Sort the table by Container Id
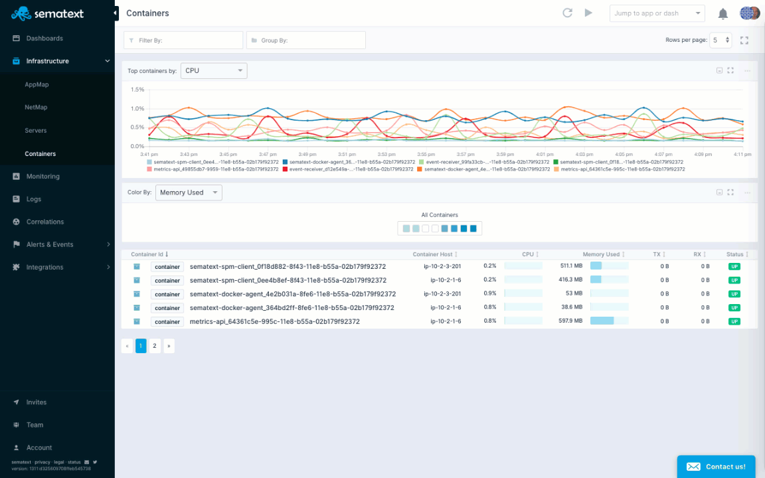765x478 pixels. click(x=149, y=254)
